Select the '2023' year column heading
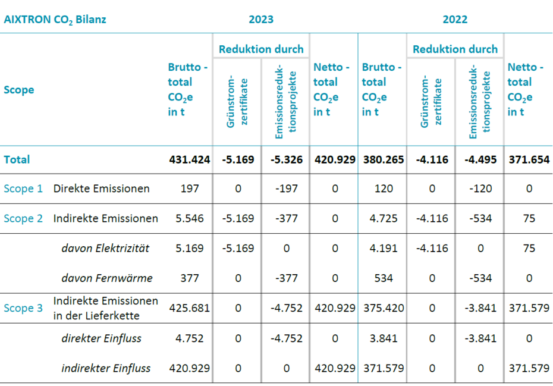This screenshot has width=553, height=386. (x=261, y=19)
